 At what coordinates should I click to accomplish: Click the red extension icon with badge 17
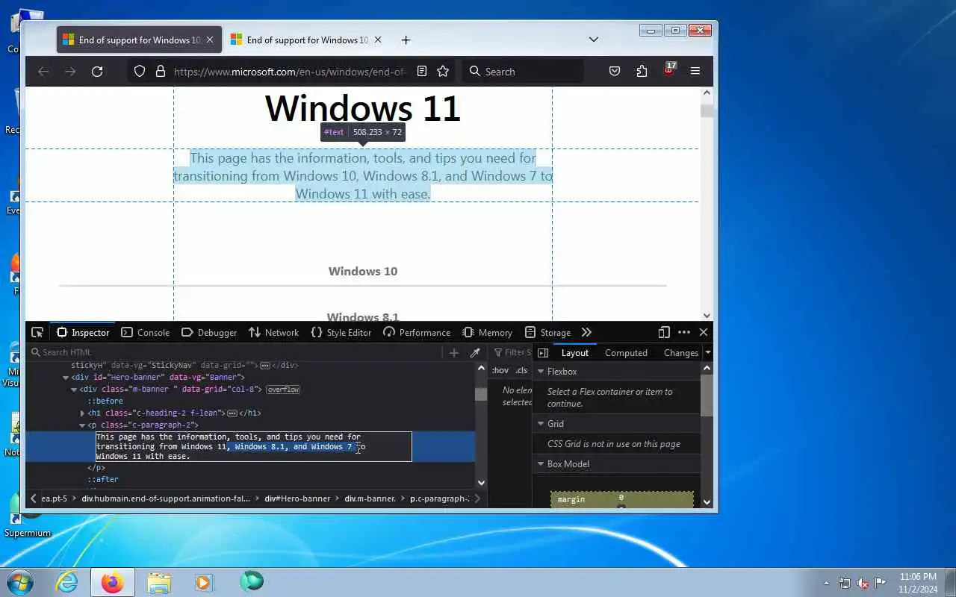click(x=669, y=70)
